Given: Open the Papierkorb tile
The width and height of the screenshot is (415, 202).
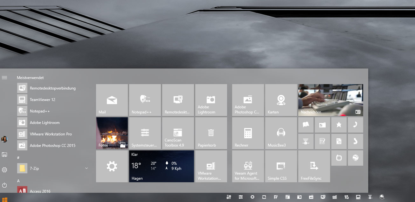Looking at the screenshot, I should [211, 133].
